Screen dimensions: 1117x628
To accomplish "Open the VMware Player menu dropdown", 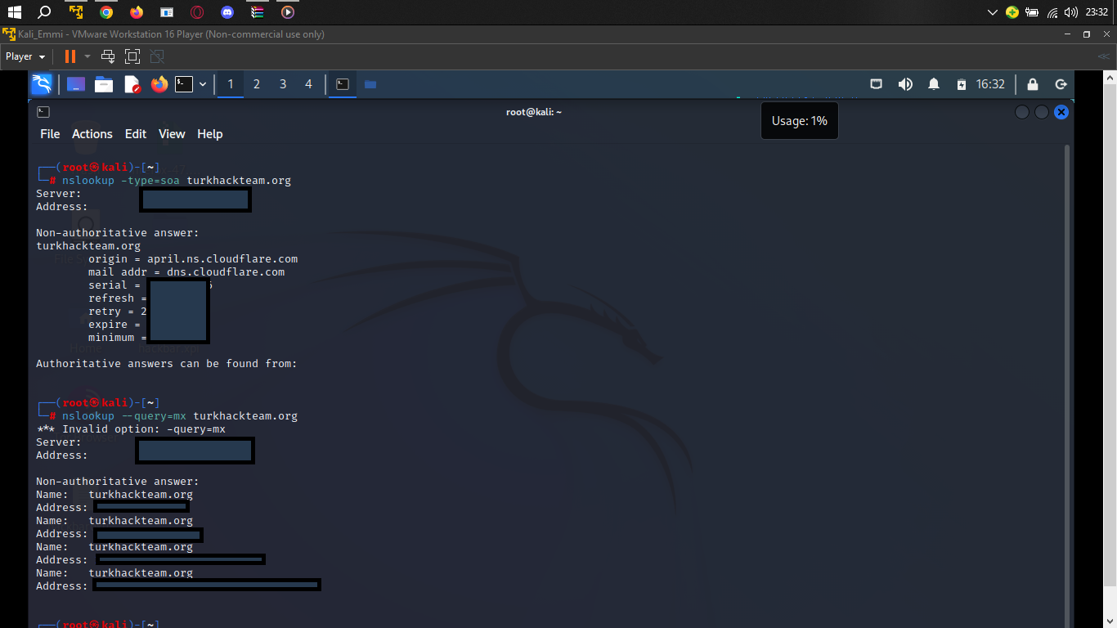I will click(x=25, y=56).
